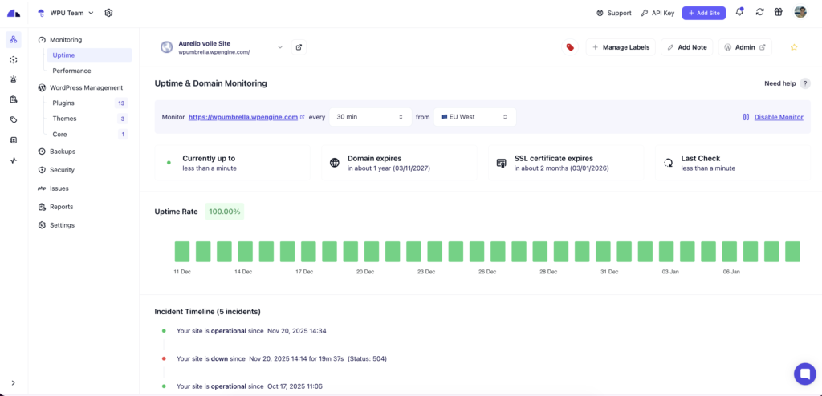Open the wpumbrella.wpengine.com monitor link
Image resolution: width=822 pixels, height=396 pixels.
243,117
